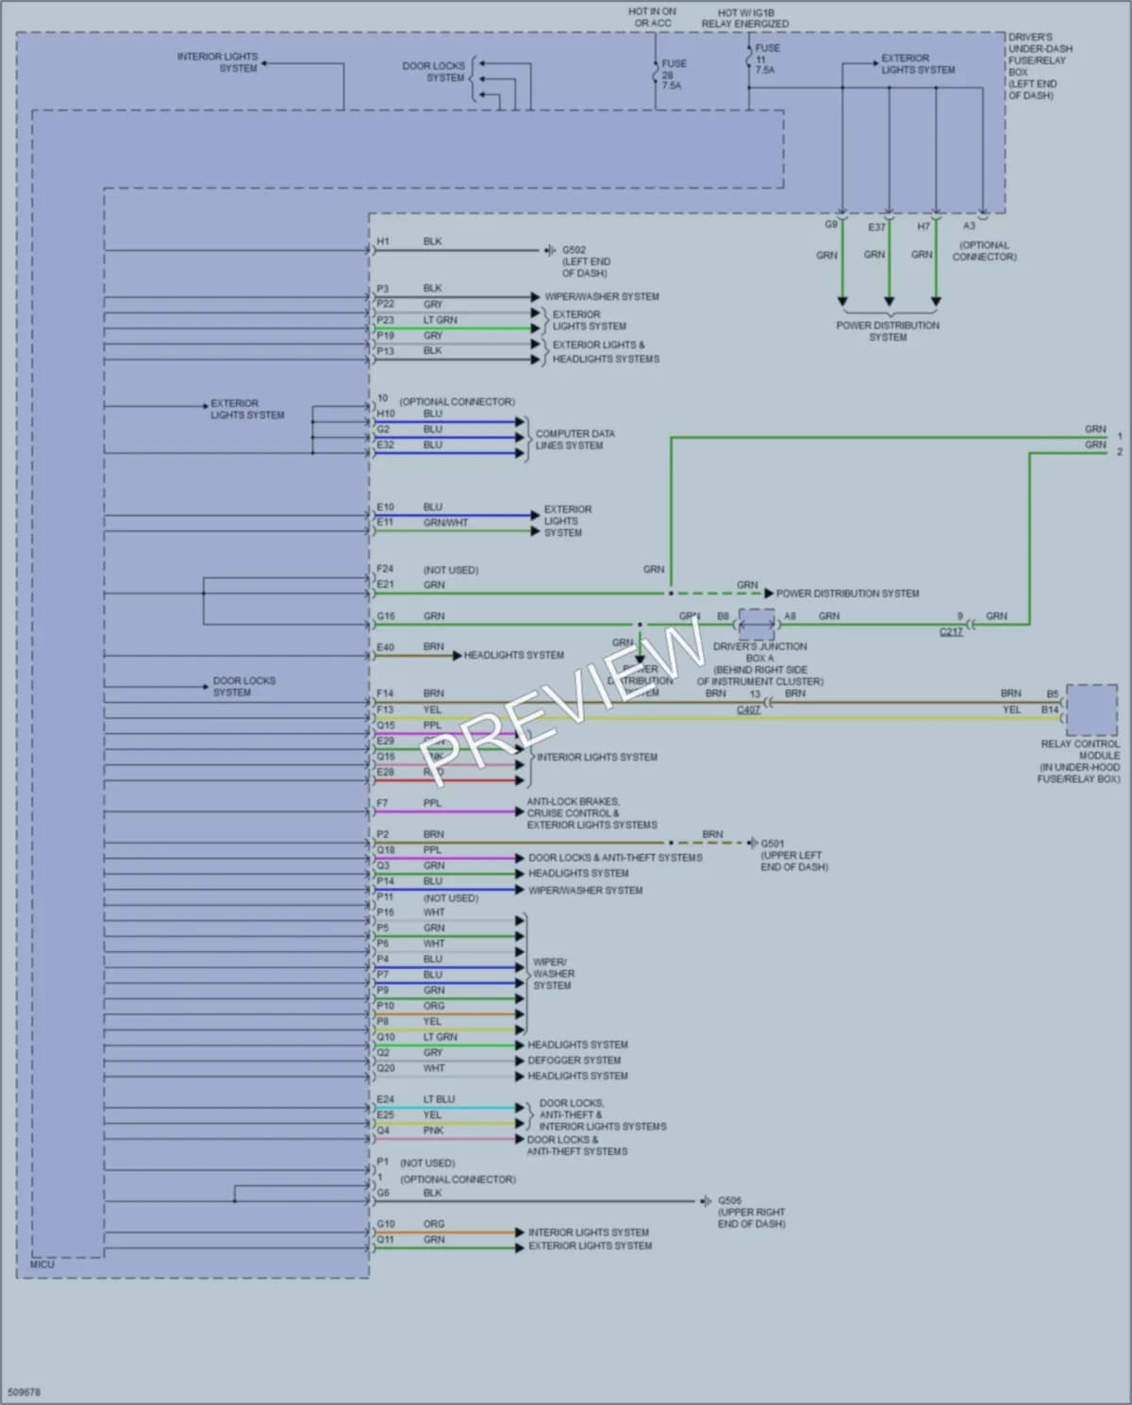Click the EXTERIOR LIGHTS SYSTEM label inside fuse box
Screen dimensions: 1132x1405
click(x=917, y=64)
